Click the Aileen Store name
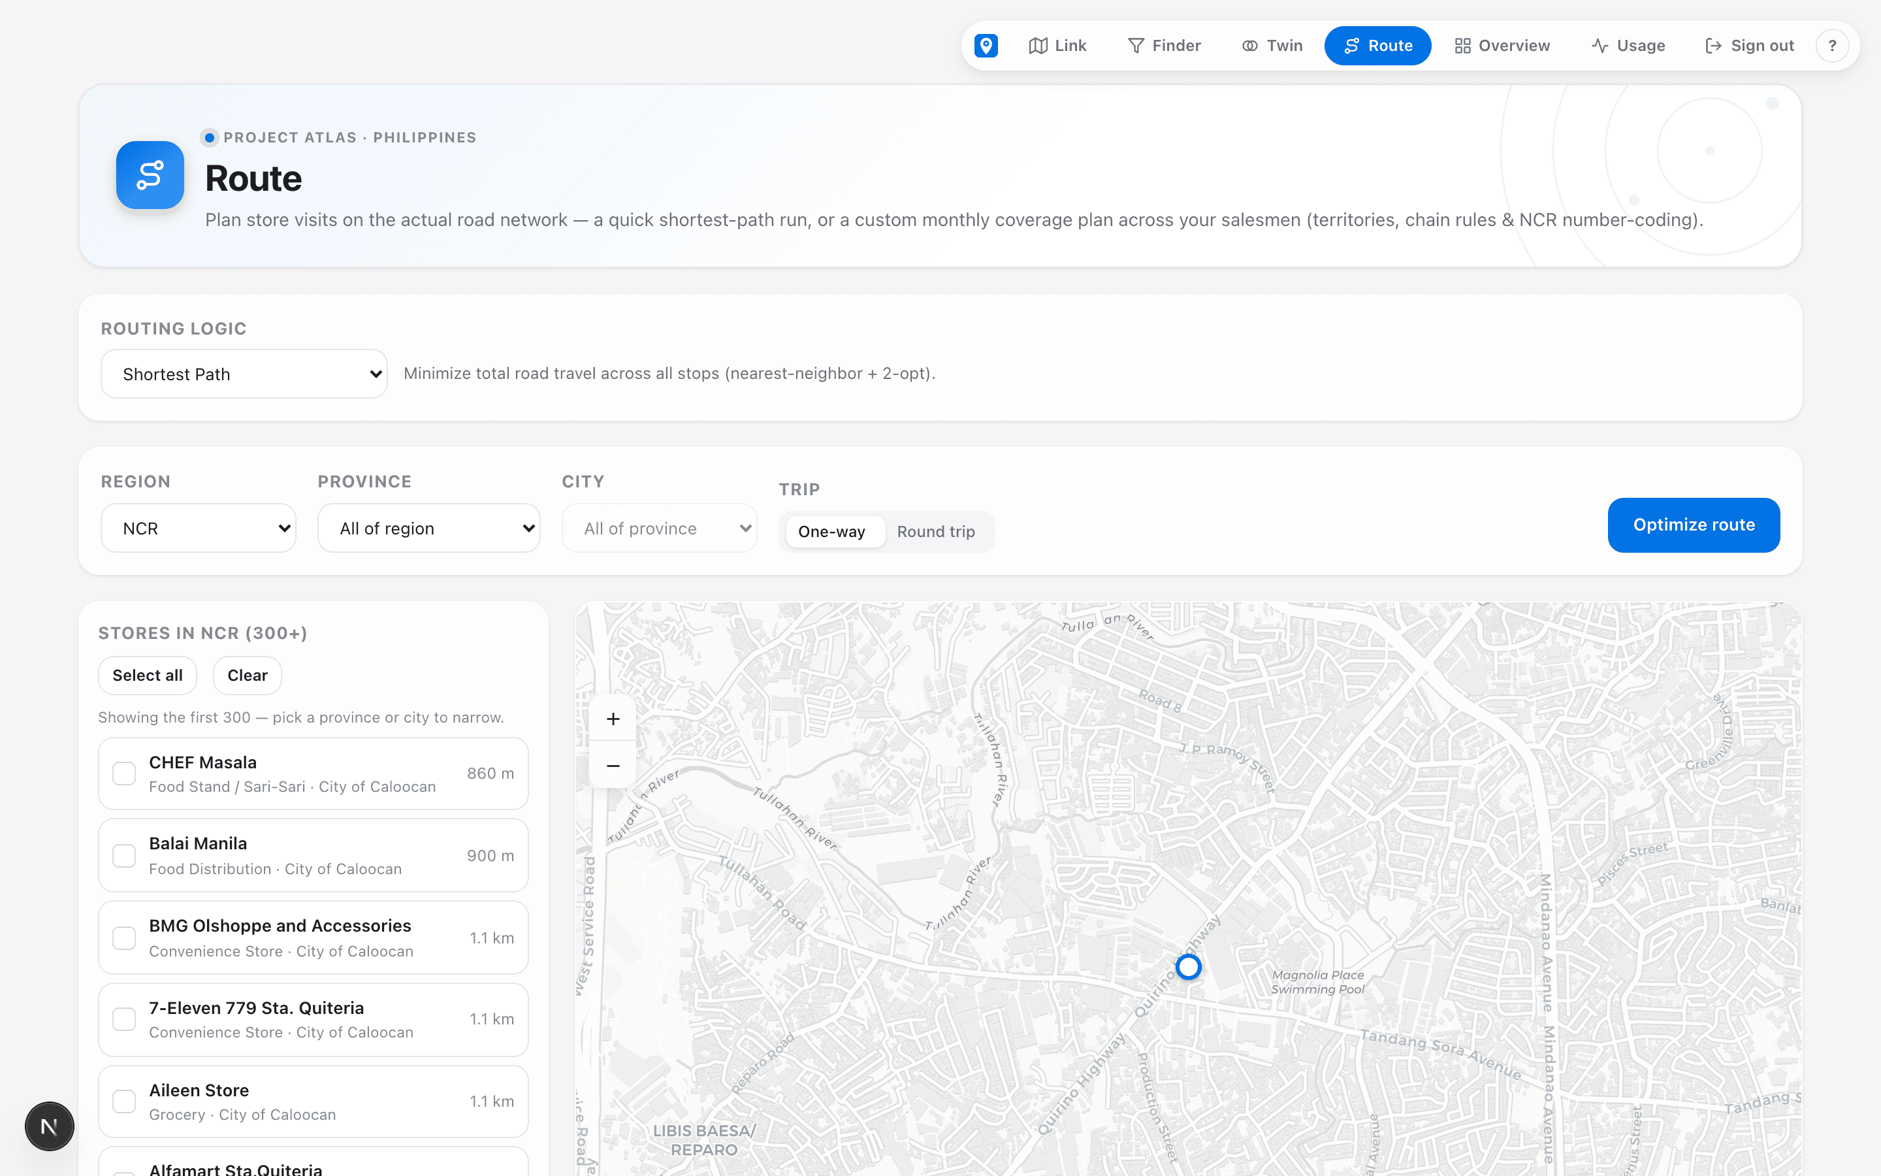This screenshot has width=1881, height=1176. click(199, 1090)
